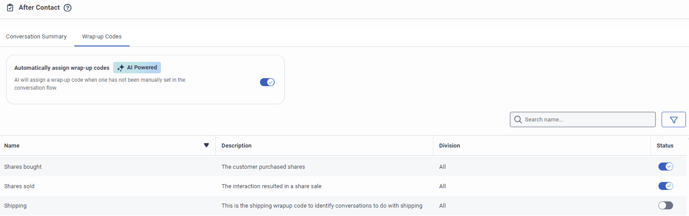689x216 pixels.
Task: Click the Status column header
Action: 665,145
